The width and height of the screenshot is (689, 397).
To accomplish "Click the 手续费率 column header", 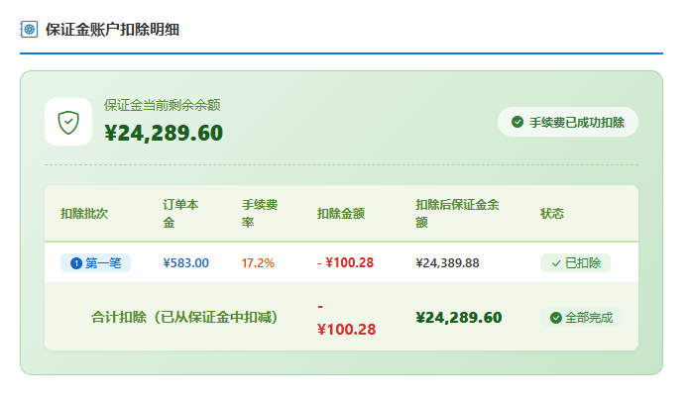I will tap(260, 214).
